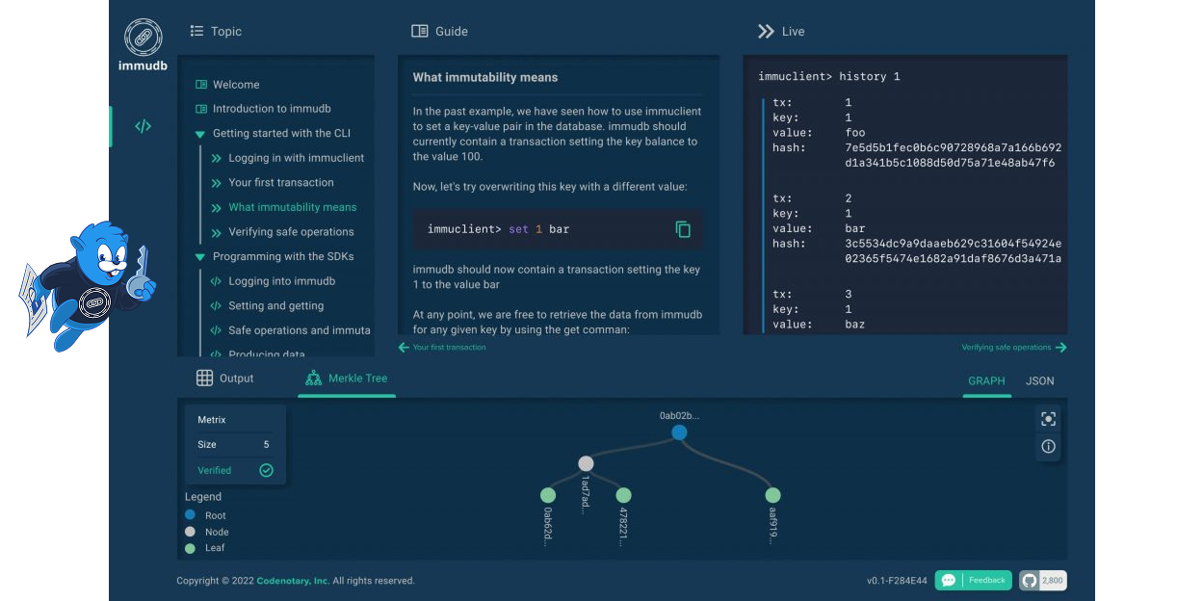The image size is (1203, 601).
Task: Click the Guide book icon in header
Action: tap(420, 31)
